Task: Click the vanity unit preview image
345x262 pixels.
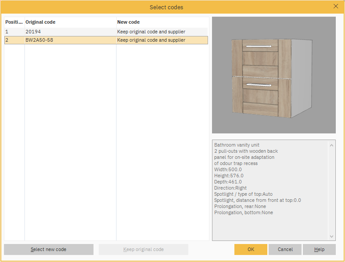Action: click(273, 75)
